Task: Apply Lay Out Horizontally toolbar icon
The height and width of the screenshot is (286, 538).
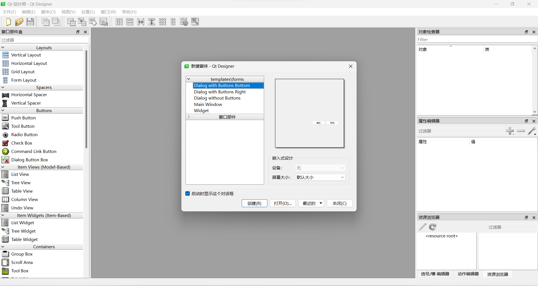Action: [x=119, y=22]
